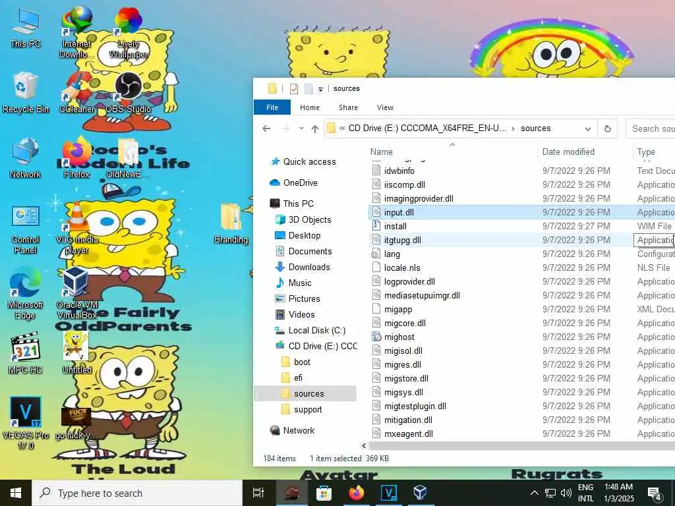Screen dimensions: 675x506
Task: Open recent locations dropdown arrow
Action: (x=301, y=128)
